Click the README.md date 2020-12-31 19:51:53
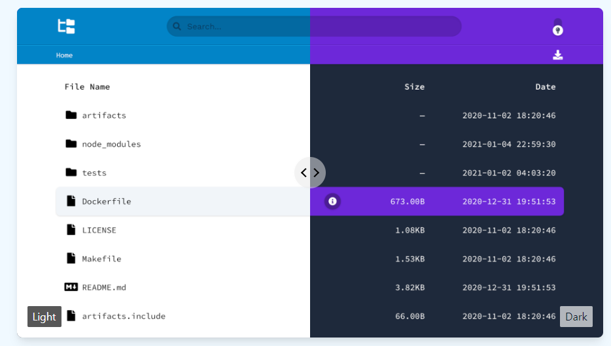 coord(509,288)
